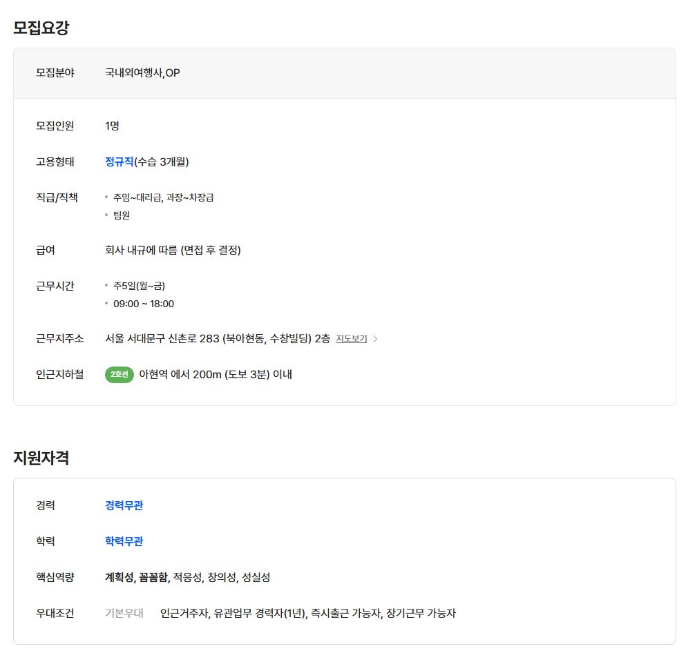Click the 모집요강 section heading
This screenshot has height=653, width=688.
point(41,28)
